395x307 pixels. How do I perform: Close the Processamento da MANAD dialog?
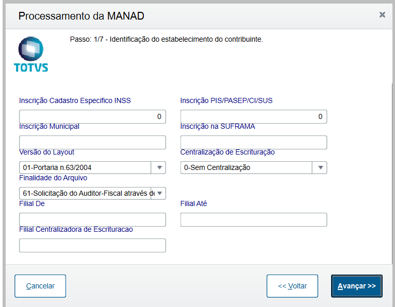(x=382, y=15)
